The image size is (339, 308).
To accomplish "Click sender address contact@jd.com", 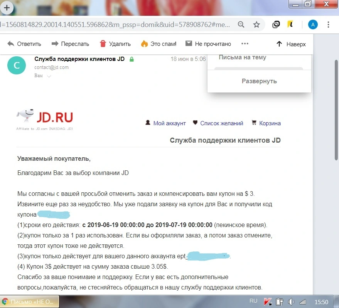I will tap(51, 67).
